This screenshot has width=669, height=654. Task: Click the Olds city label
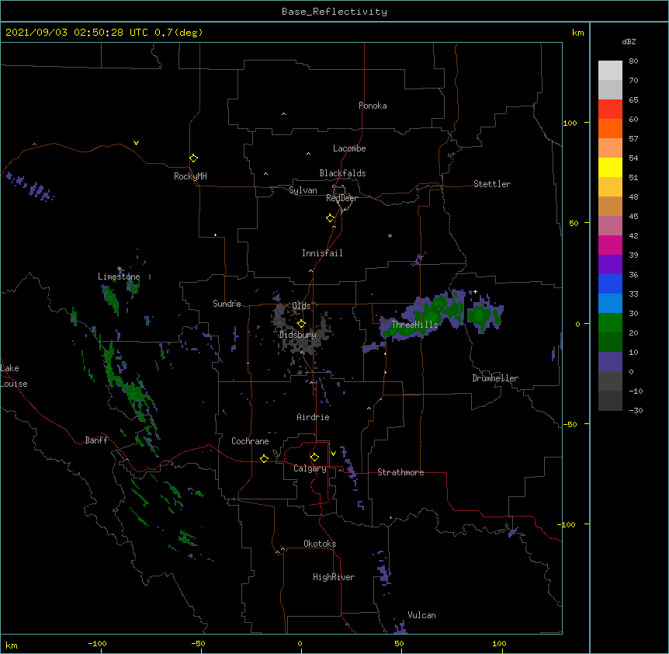click(301, 306)
